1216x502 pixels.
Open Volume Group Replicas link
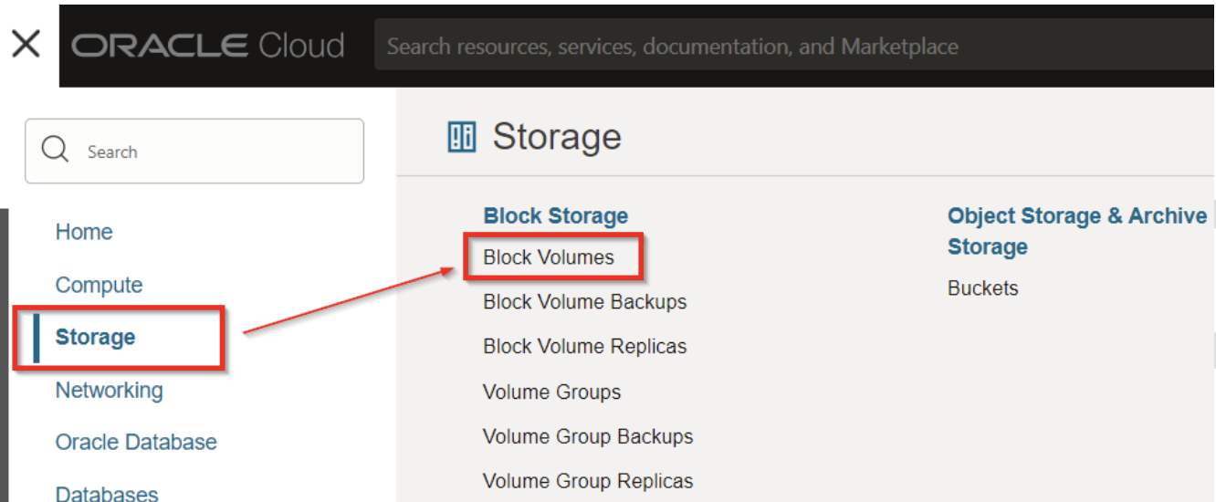coord(587,480)
